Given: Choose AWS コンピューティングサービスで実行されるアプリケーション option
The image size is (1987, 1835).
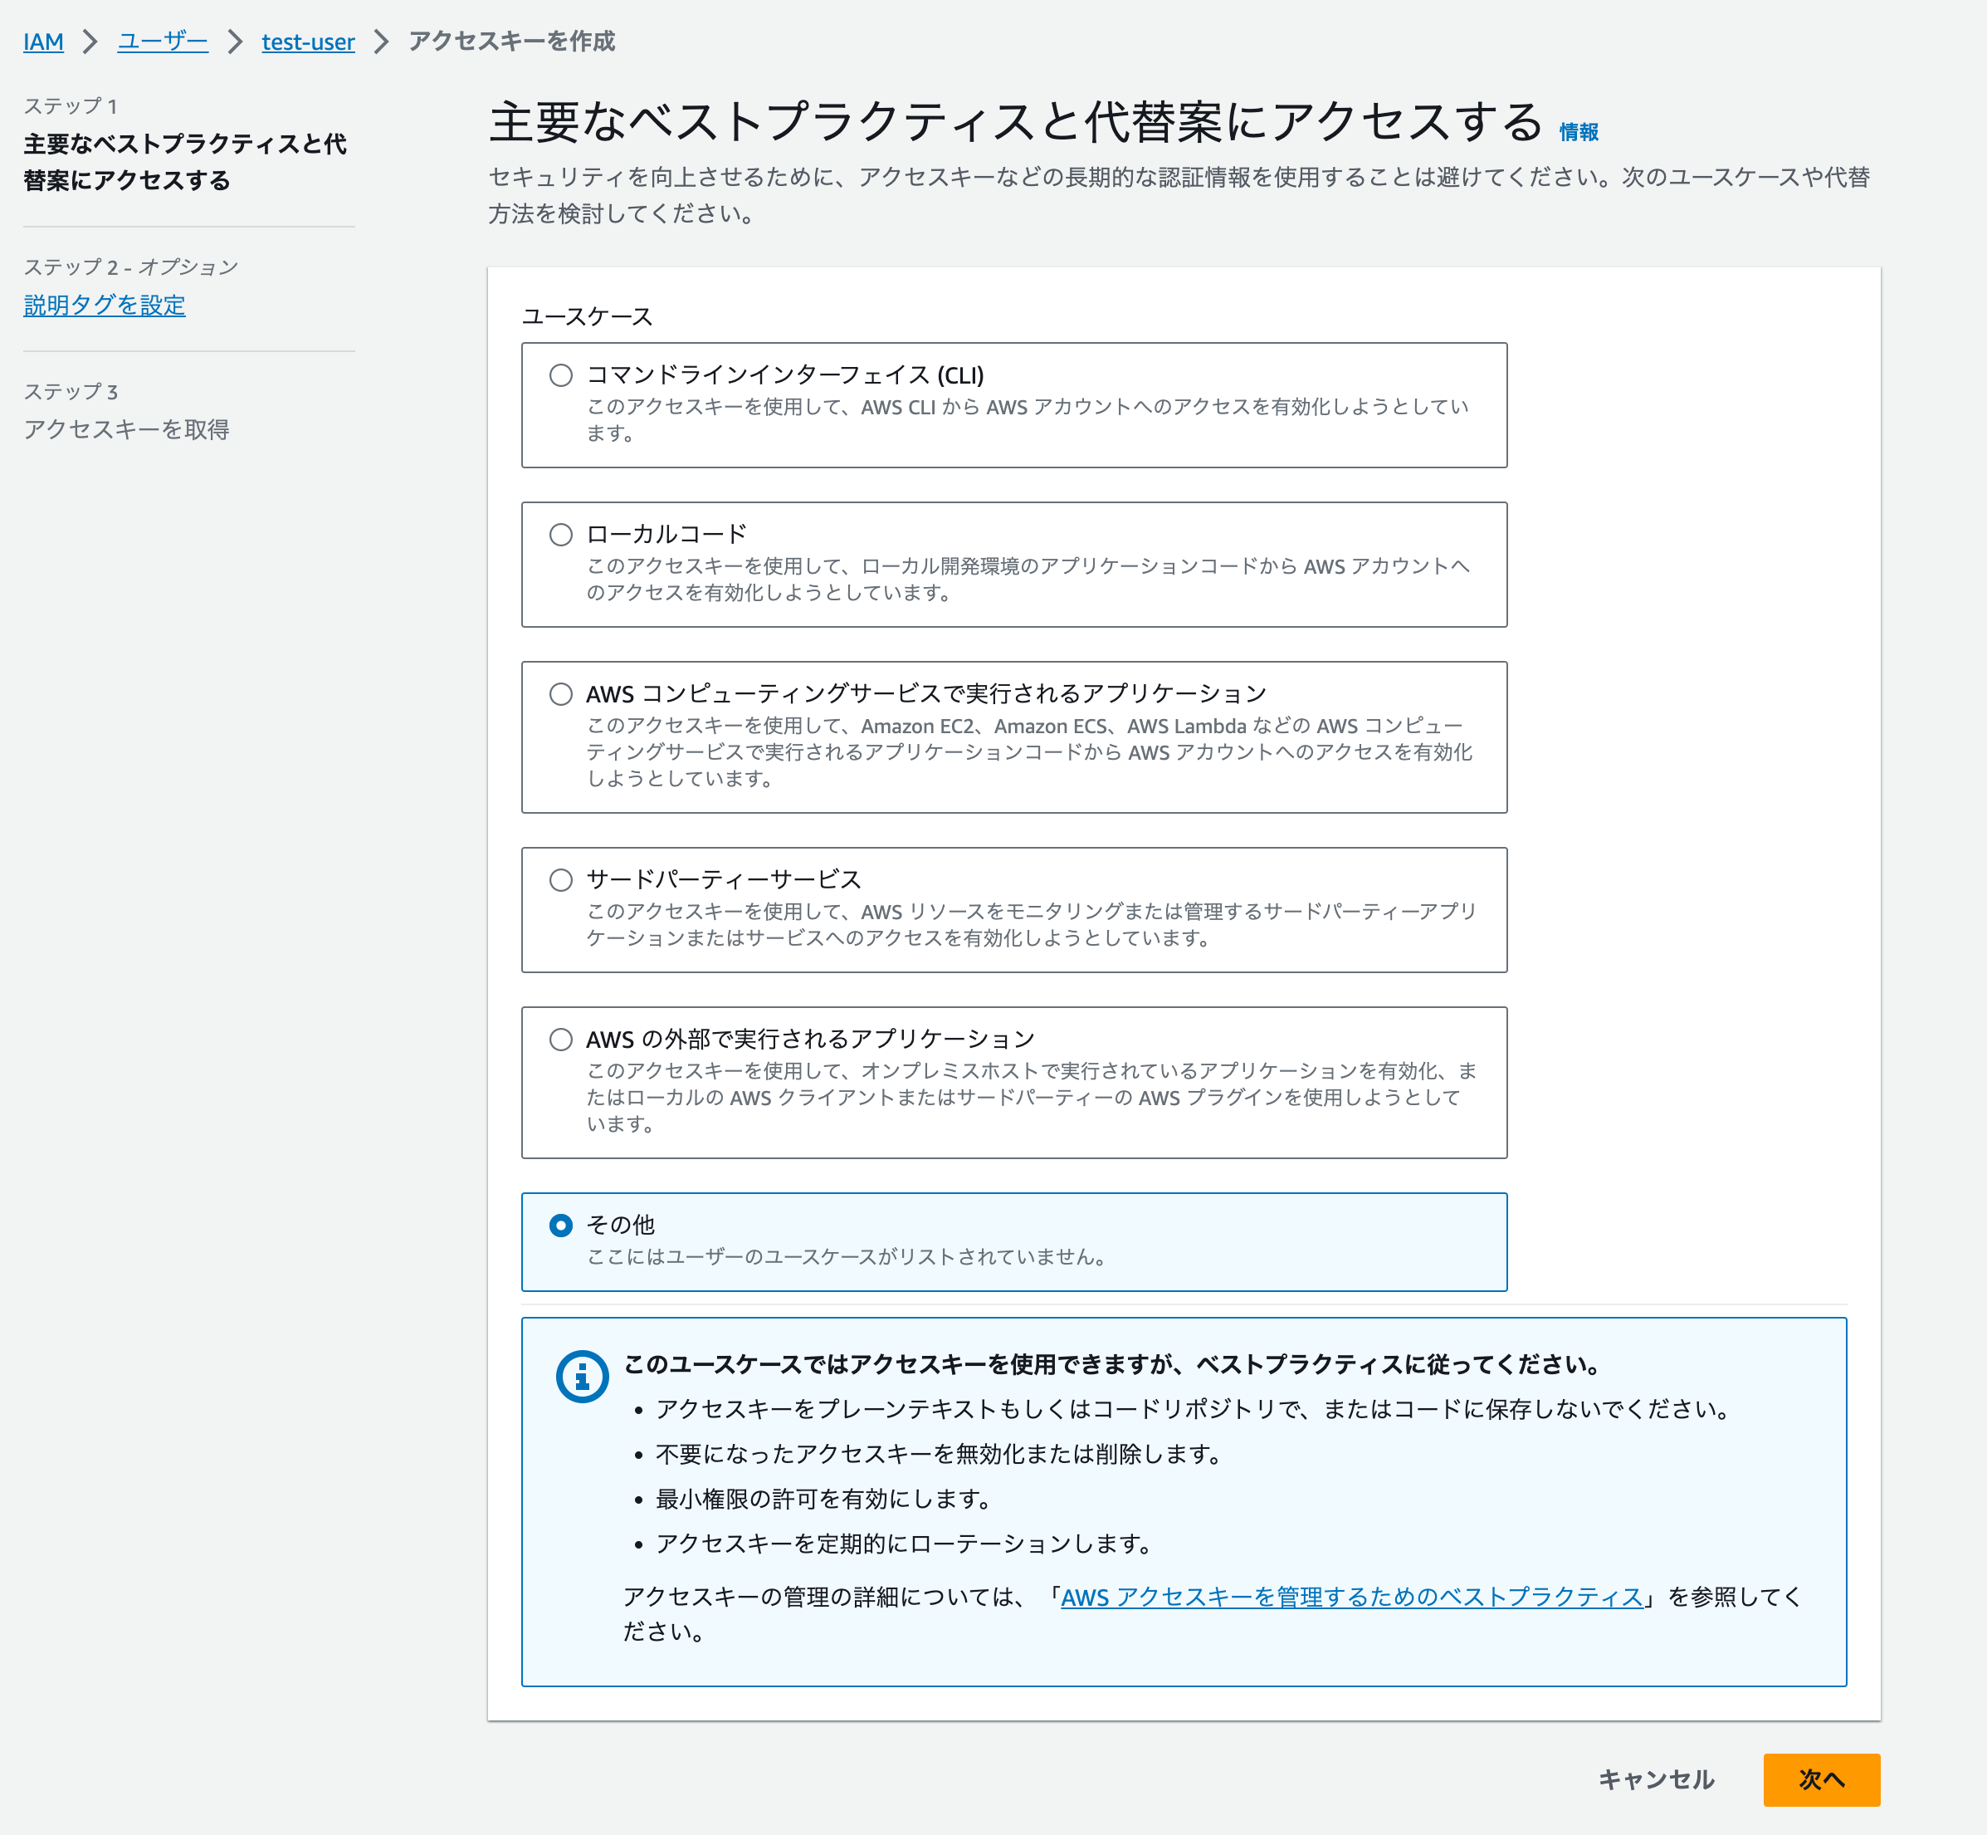Looking at the screenshot, I should (561, 694).
